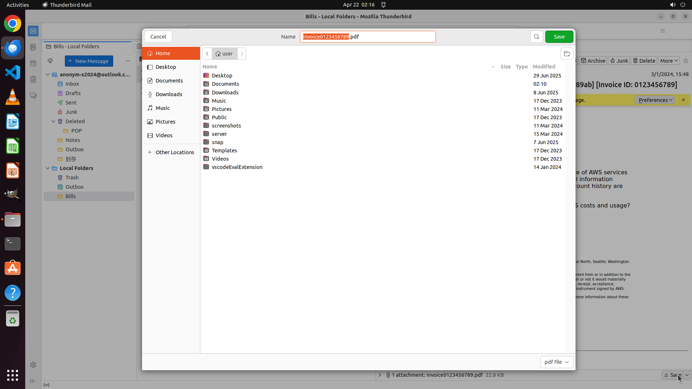692x389 pixels.
Task: Go forward using the path forward arrow
Action: (242, 54)
